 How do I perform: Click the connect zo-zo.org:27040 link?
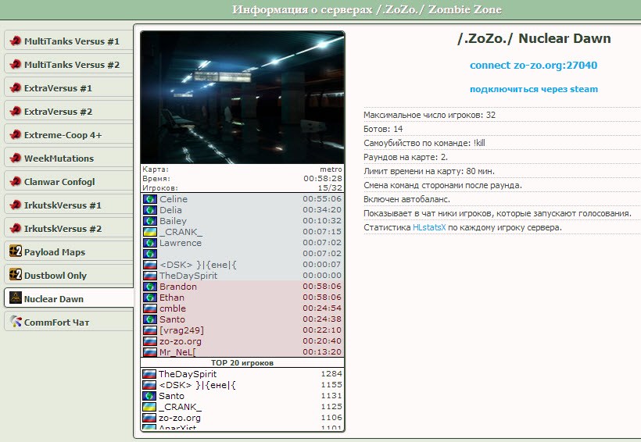click(533, 66)
